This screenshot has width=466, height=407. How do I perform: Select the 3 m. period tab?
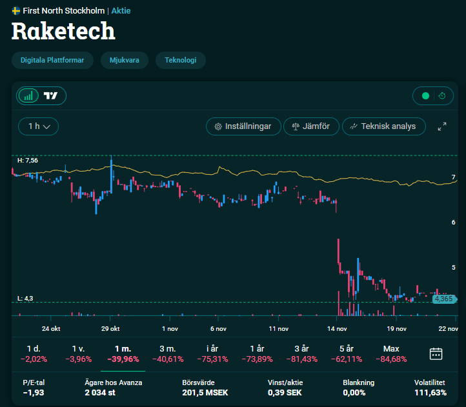pyautogui.click(x=168, y=354)
